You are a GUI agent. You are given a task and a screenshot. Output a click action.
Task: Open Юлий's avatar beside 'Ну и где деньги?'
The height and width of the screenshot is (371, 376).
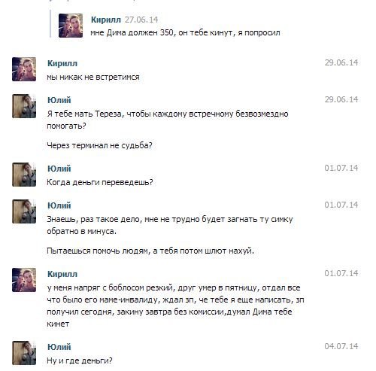[x=24, y=353]
